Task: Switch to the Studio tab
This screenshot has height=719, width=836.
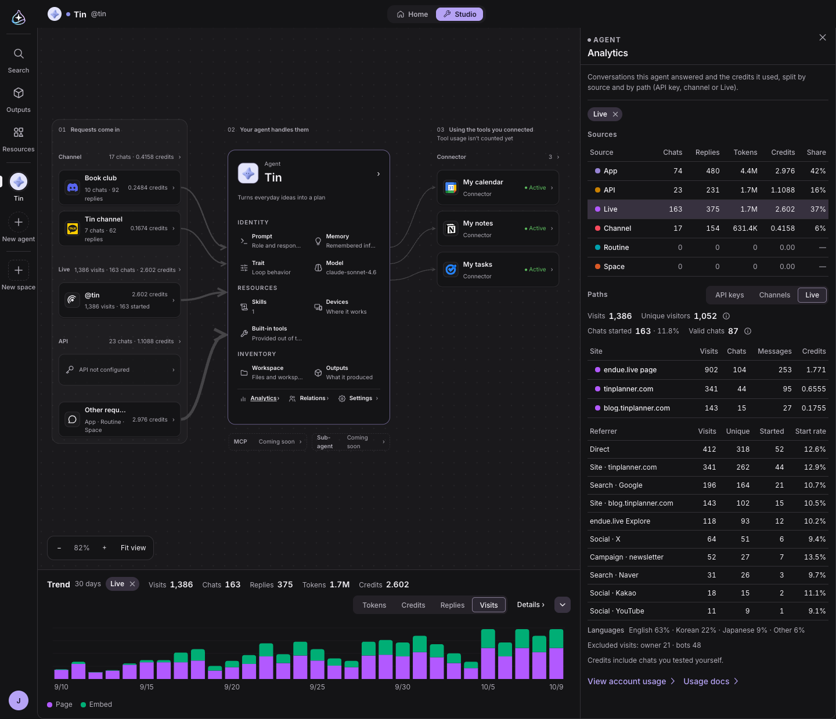Action: click(x=460, y=14)
